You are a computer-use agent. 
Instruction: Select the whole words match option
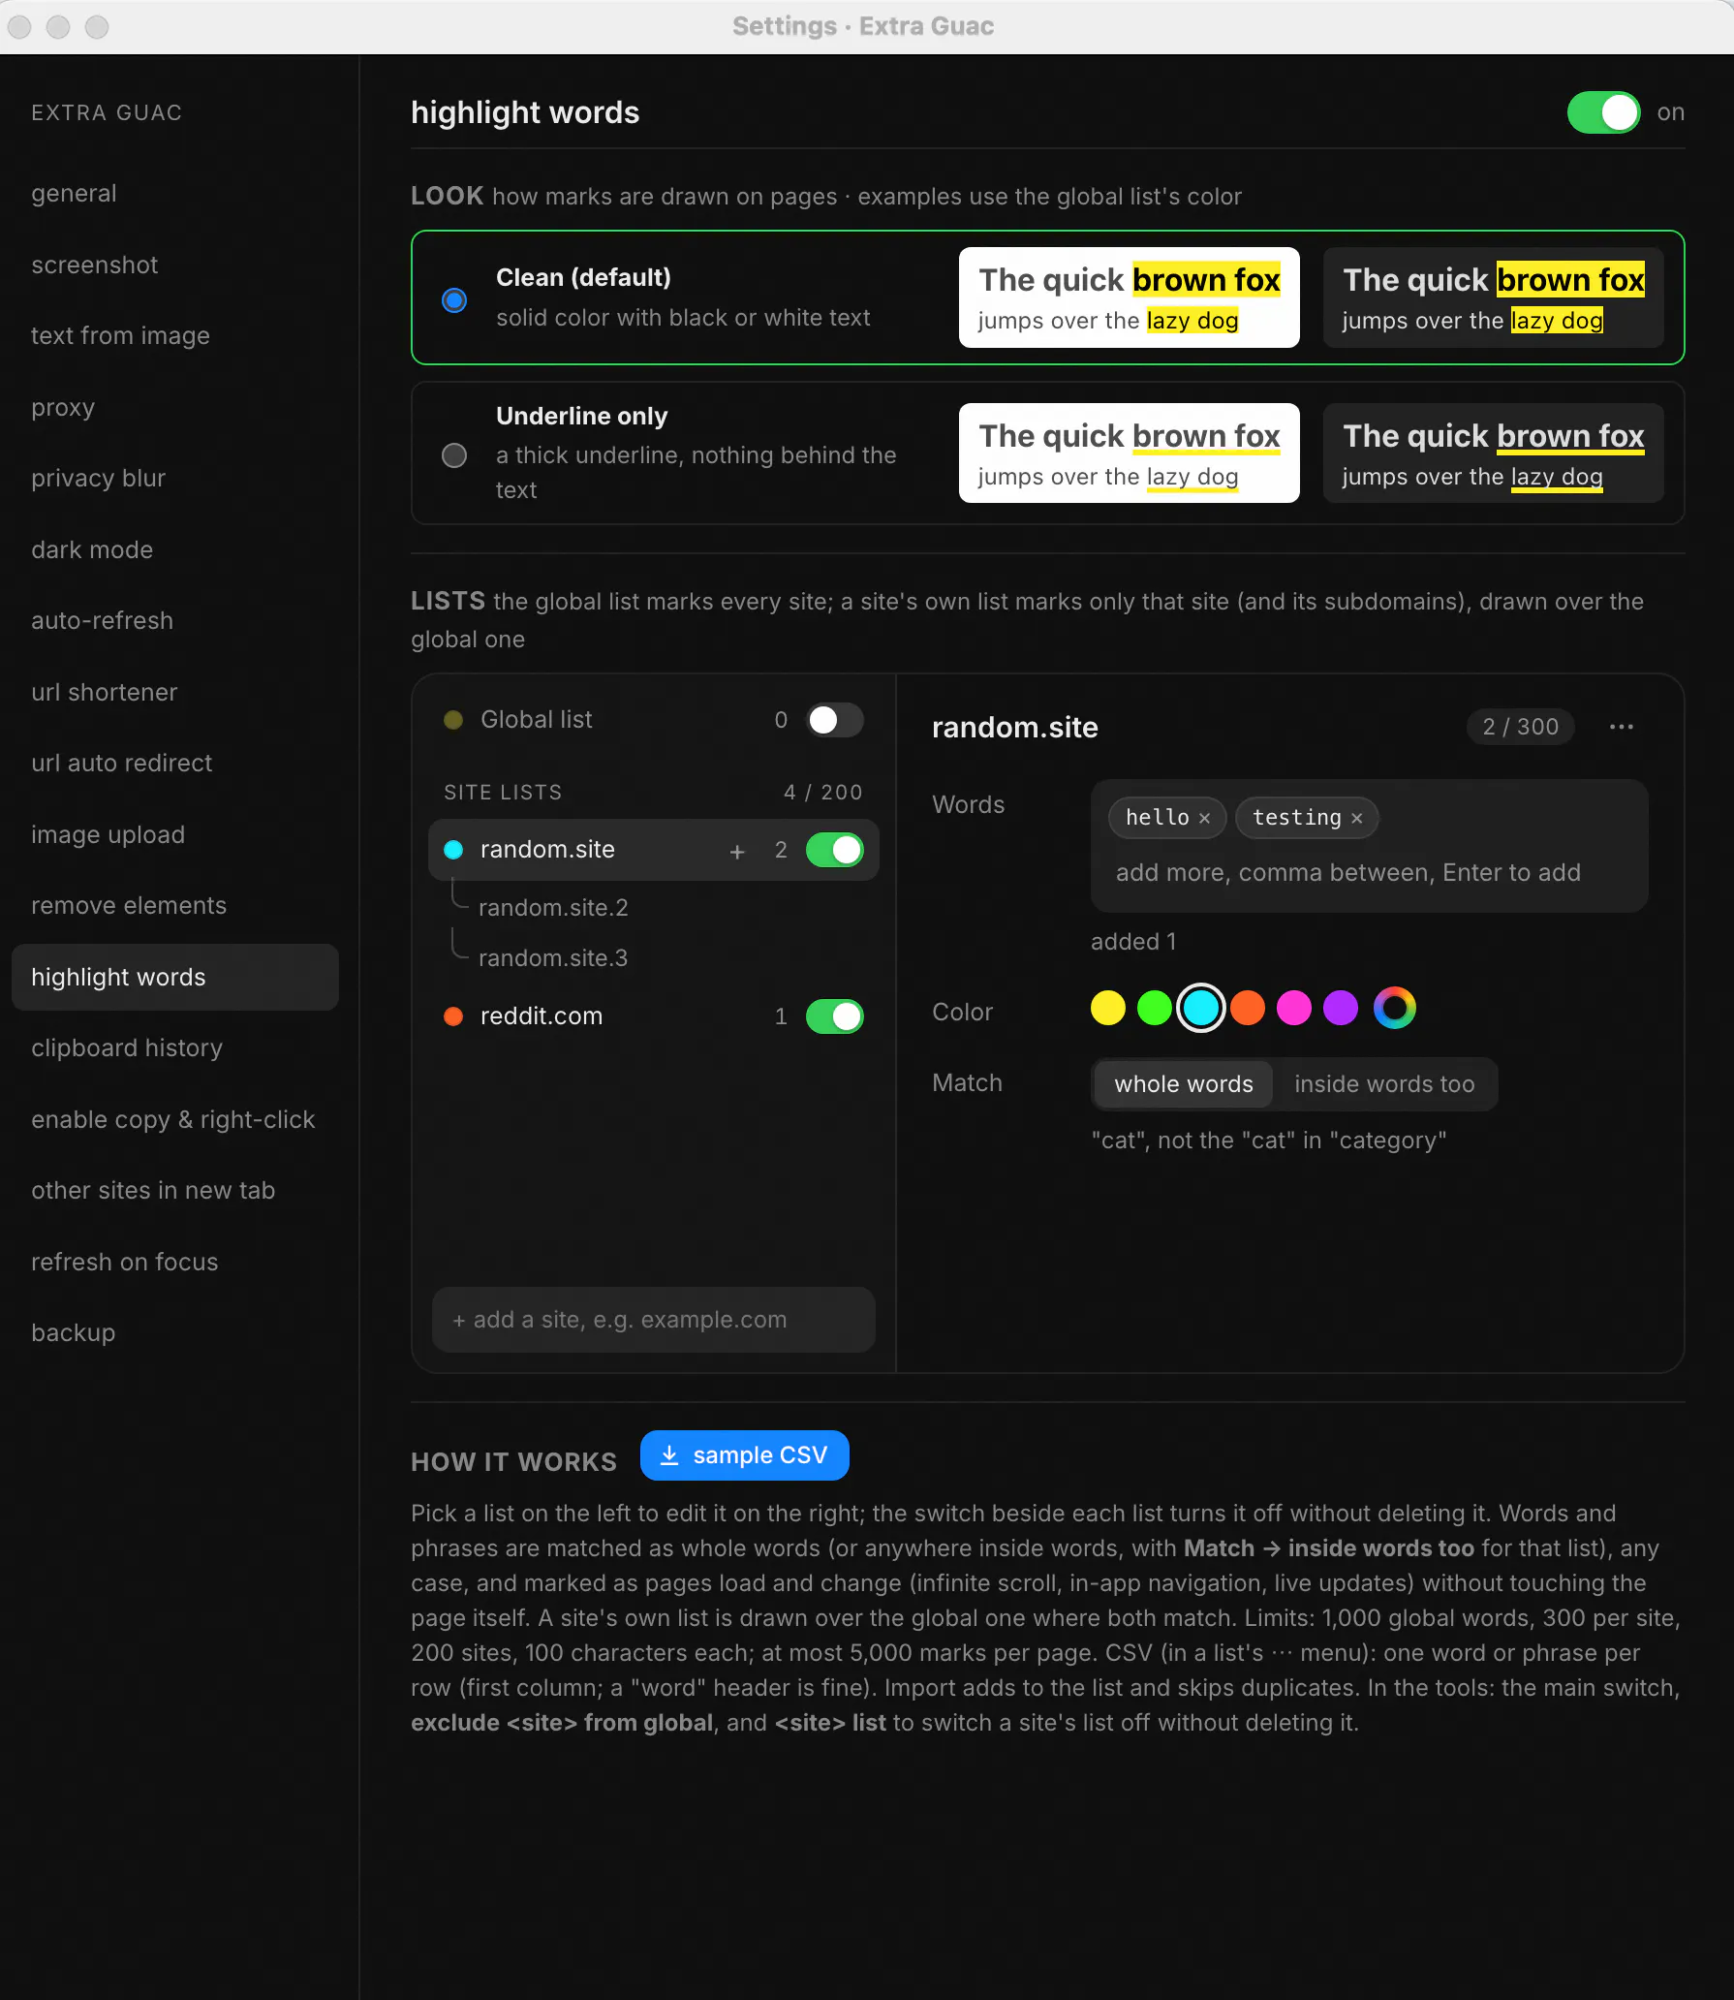point(1184,1084)
